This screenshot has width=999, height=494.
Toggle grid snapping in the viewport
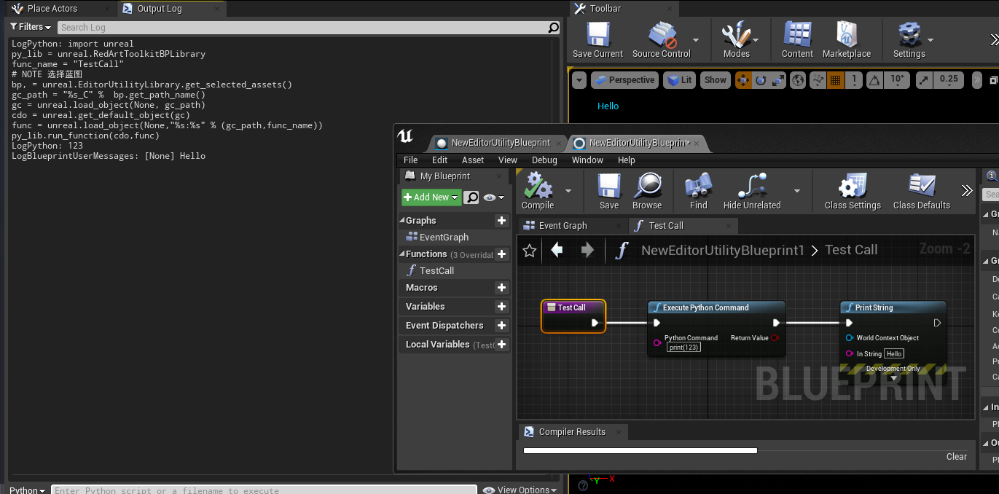coord(836,80)
